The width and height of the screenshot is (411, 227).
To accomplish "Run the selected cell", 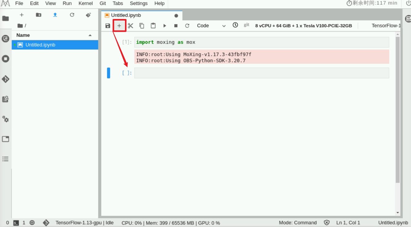I will pyautogui.click(x=165, y=26).
